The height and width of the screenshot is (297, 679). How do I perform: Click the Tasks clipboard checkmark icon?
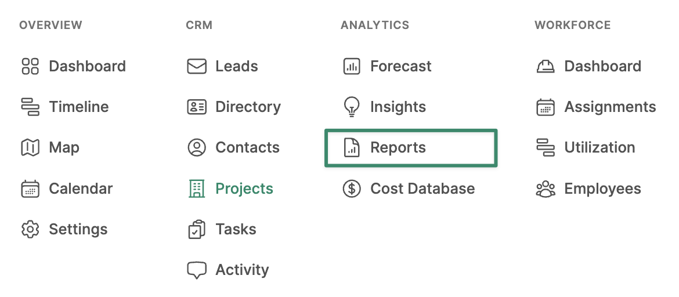pos(197,229)
